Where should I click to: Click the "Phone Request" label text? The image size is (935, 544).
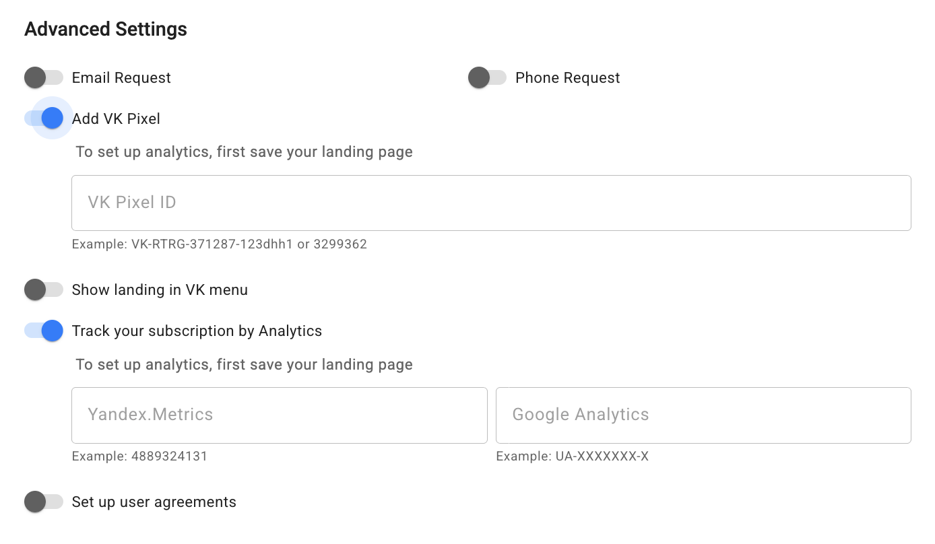pos(567,78)
